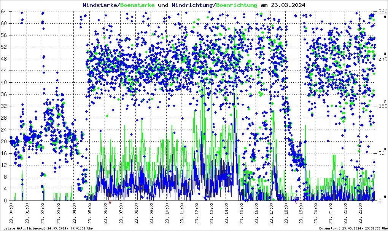This screenshot has height=231, width=388.
Task: Click the '52' wind speed axis label
Action: pyautogui.click(x=3, y=47)
